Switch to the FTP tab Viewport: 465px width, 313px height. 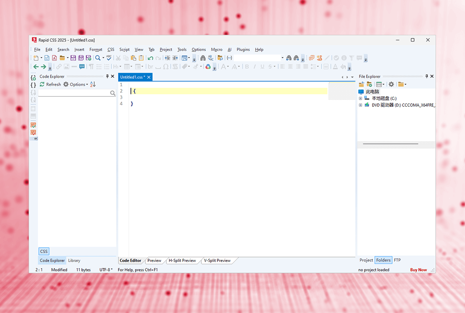397,260
